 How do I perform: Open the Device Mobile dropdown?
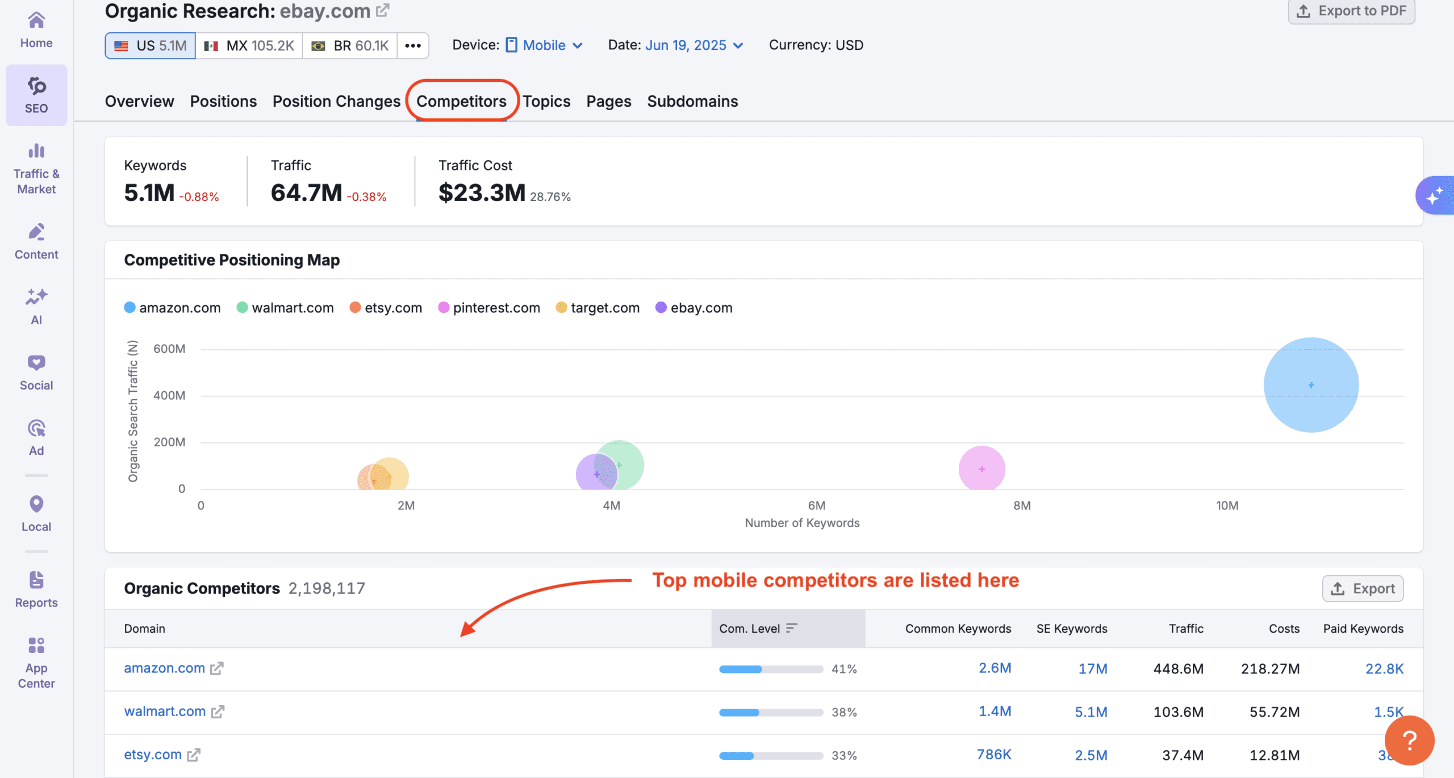coord(544,45)
